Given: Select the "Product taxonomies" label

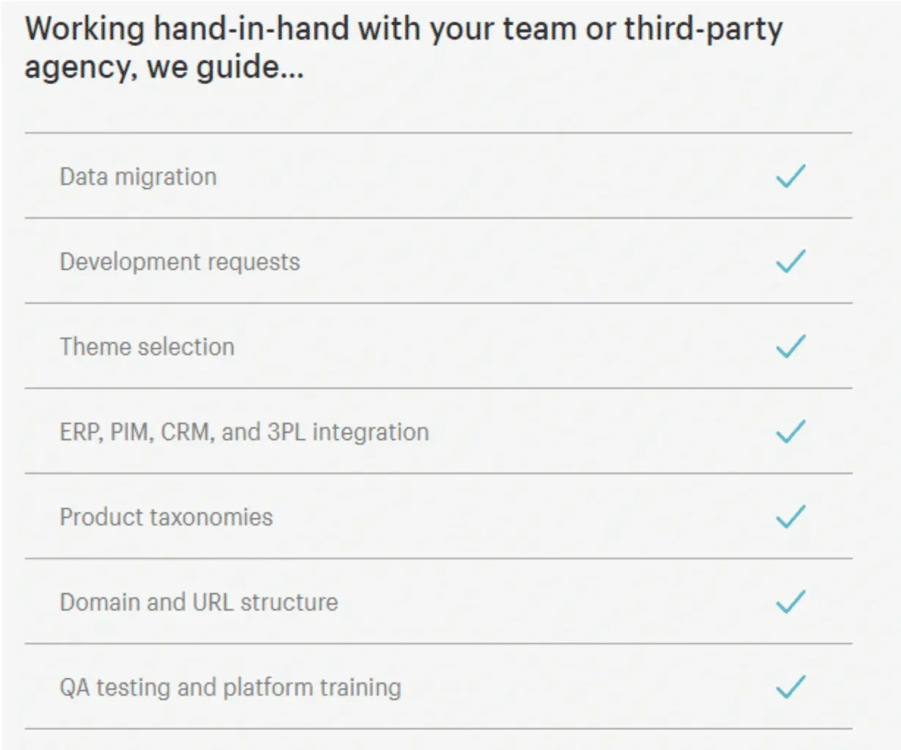Looking at the screenshot, I should coord(166,517).
